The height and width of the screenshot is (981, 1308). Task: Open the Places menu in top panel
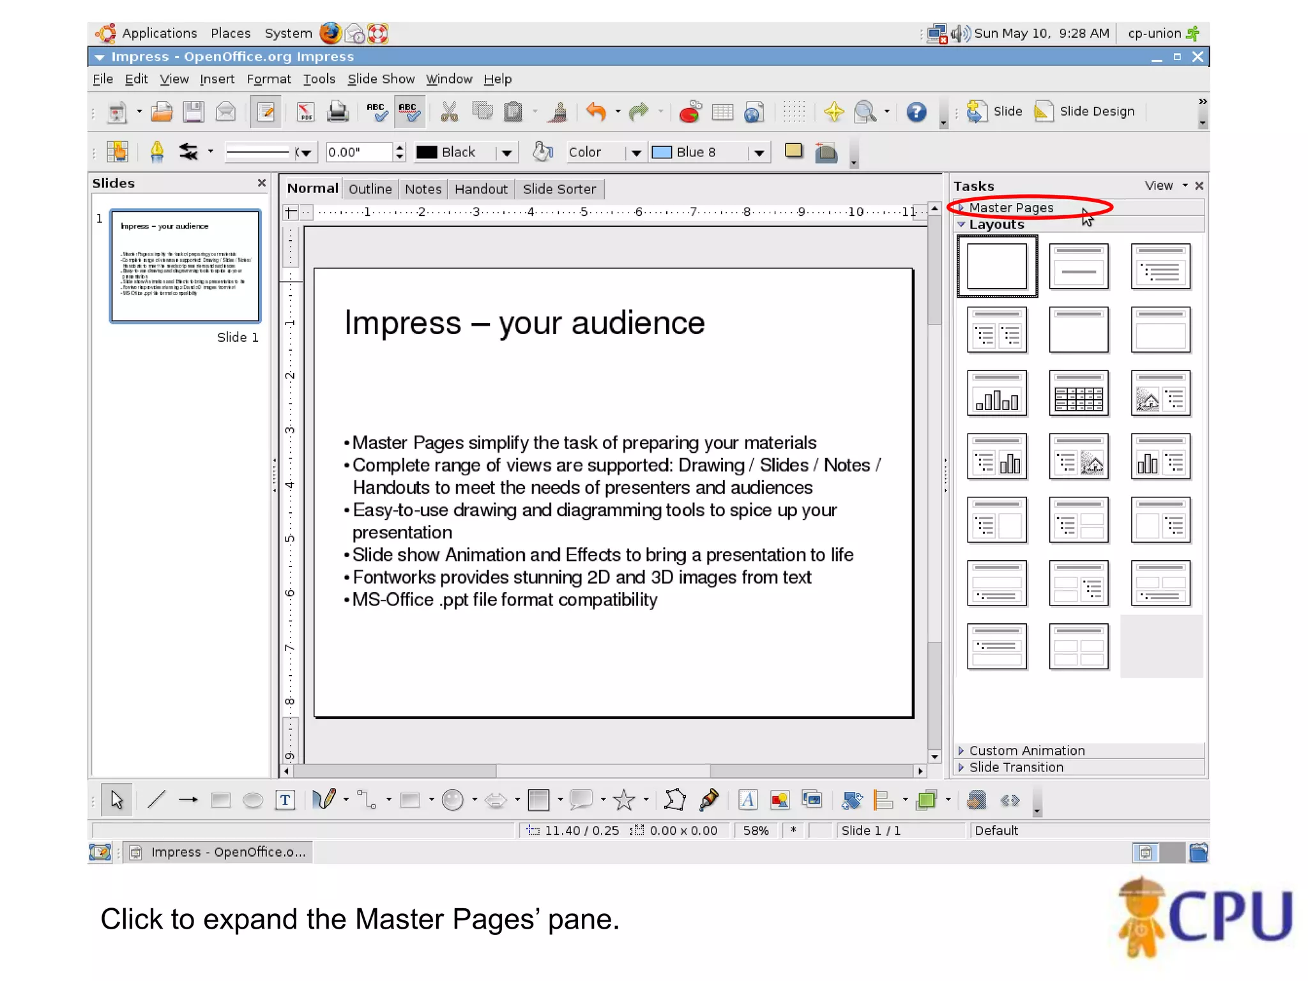point(231,33)
